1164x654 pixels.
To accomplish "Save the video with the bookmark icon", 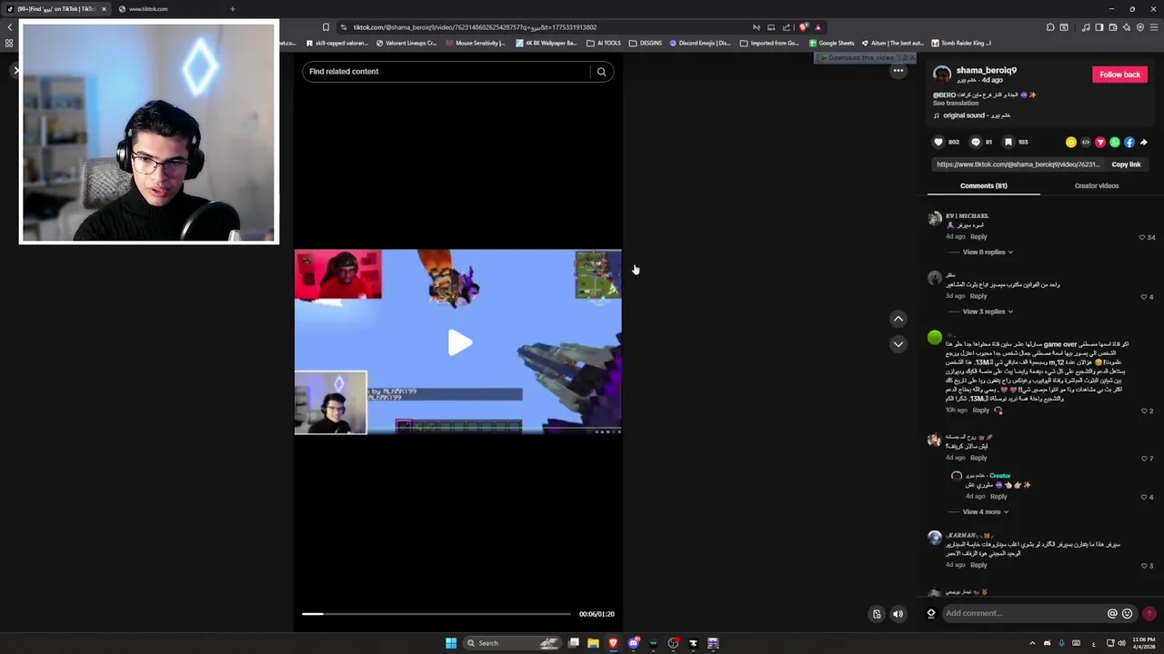I will 1008,142.
